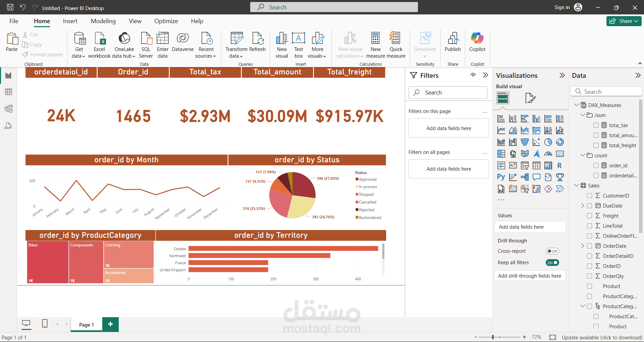Connect to SQL Server source

click(x=146, y=45)
